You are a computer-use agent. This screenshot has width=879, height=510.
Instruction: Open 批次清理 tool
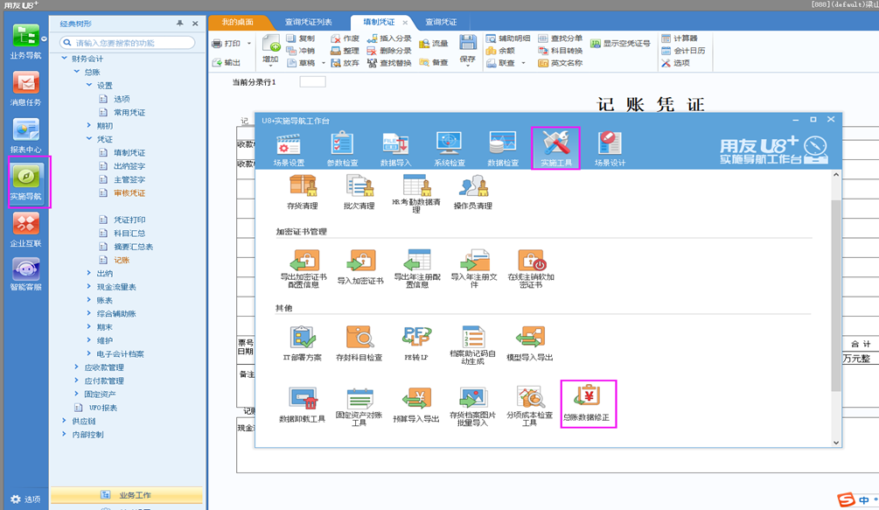[x=359, y=192]
